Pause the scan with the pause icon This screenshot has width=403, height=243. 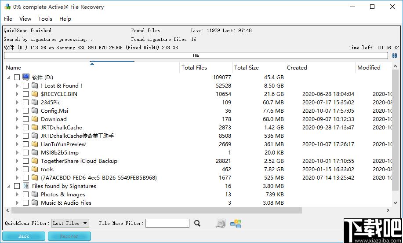pos(395,55)
